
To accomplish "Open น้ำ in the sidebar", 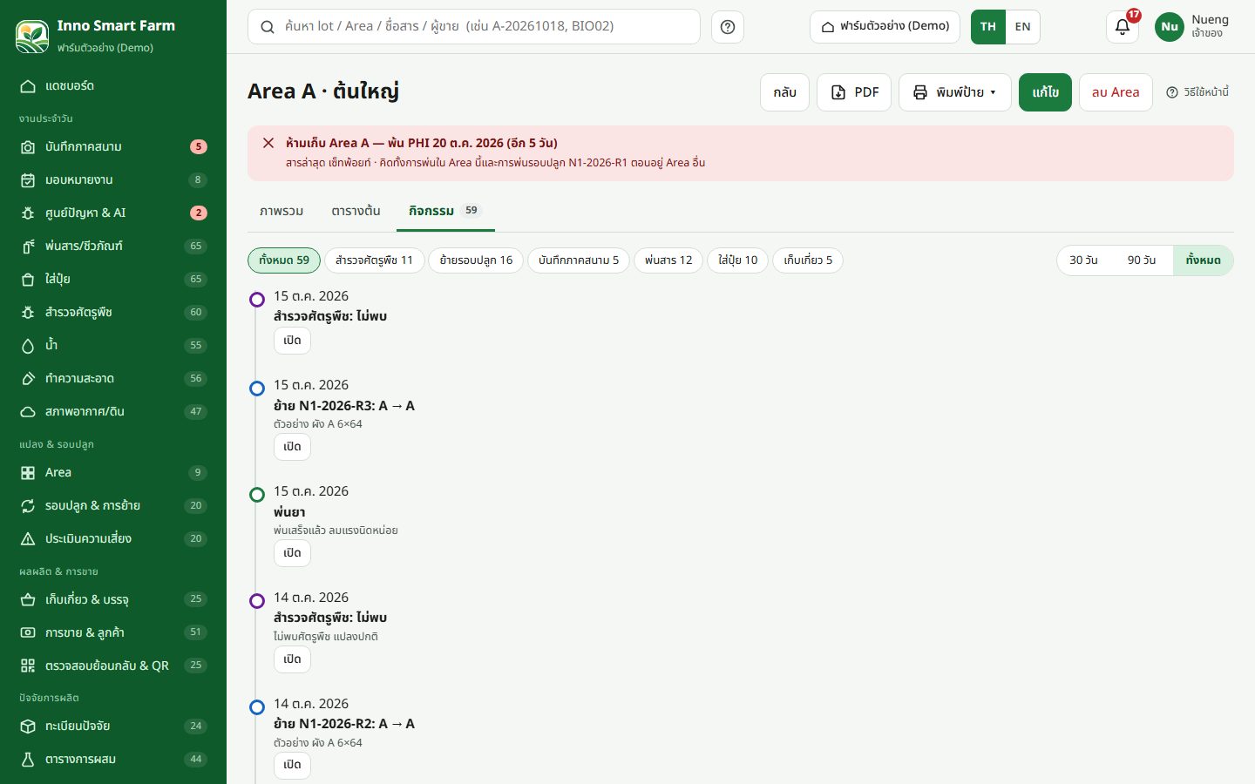I will [113, 346].
